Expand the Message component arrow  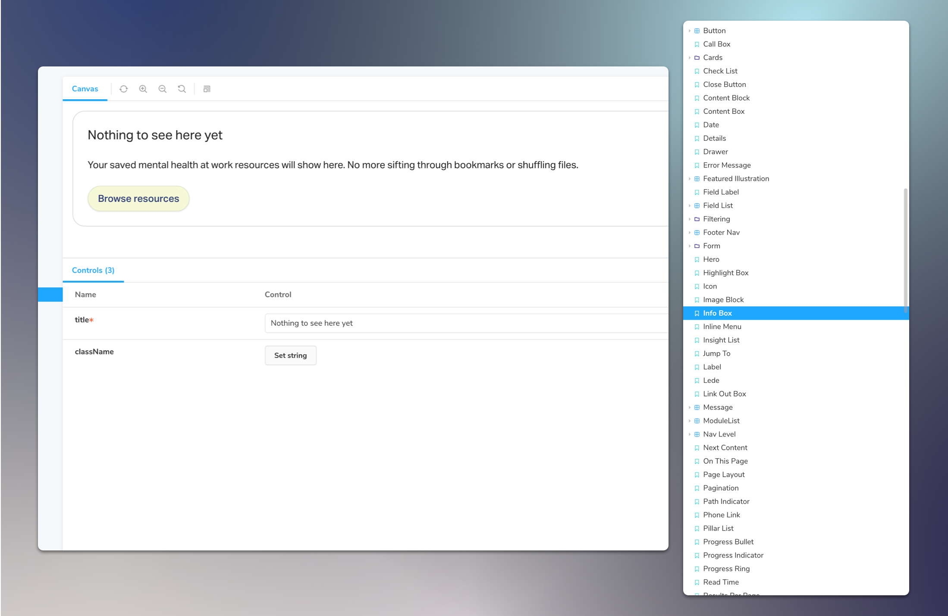point(690,408)
